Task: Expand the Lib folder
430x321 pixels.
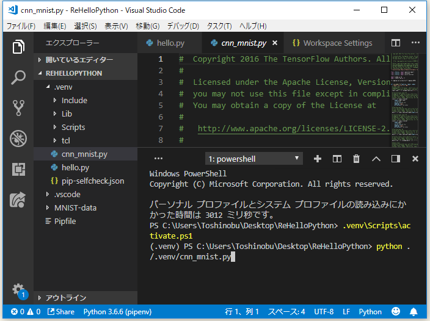Action: [86, 114]
